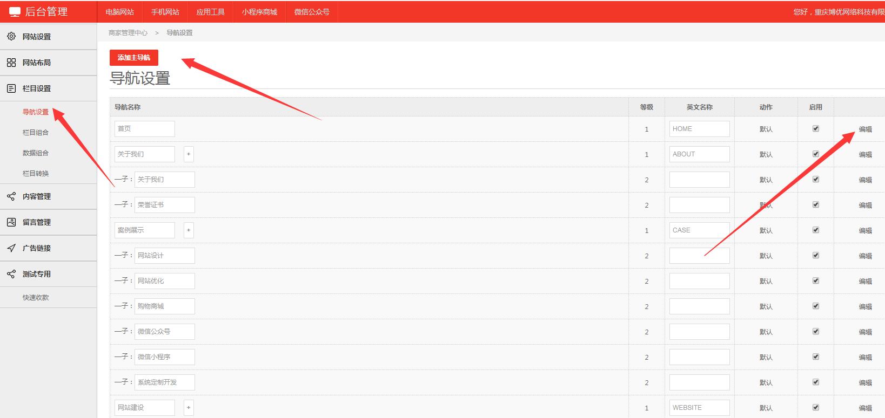Click 编辑 link in the 首页 row

pyautogui.click(x=865, y=129)
